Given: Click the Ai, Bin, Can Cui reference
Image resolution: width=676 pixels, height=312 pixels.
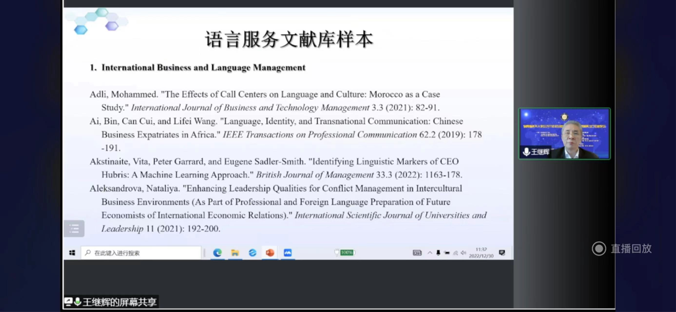Looking at the screenshot, I should [286, 135].
